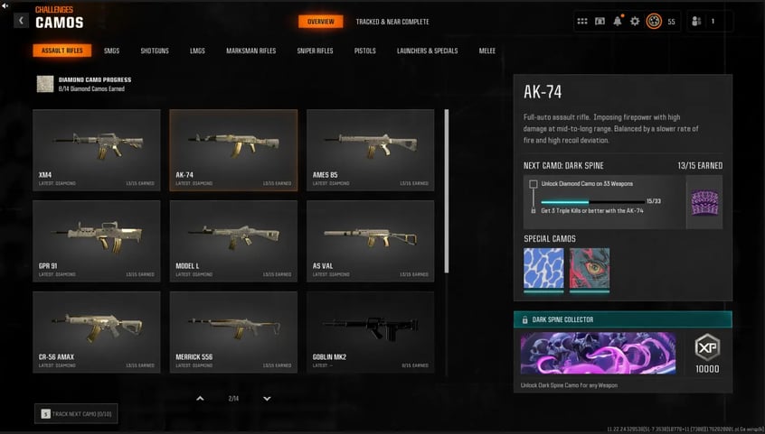Click the camera mode icon in top bar
This screenshot has width=765, height=434.
tap(600, 22)
